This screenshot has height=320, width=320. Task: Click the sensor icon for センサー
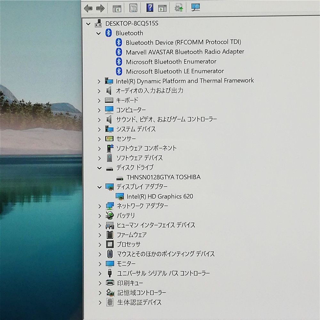click(x=109, y=139)
